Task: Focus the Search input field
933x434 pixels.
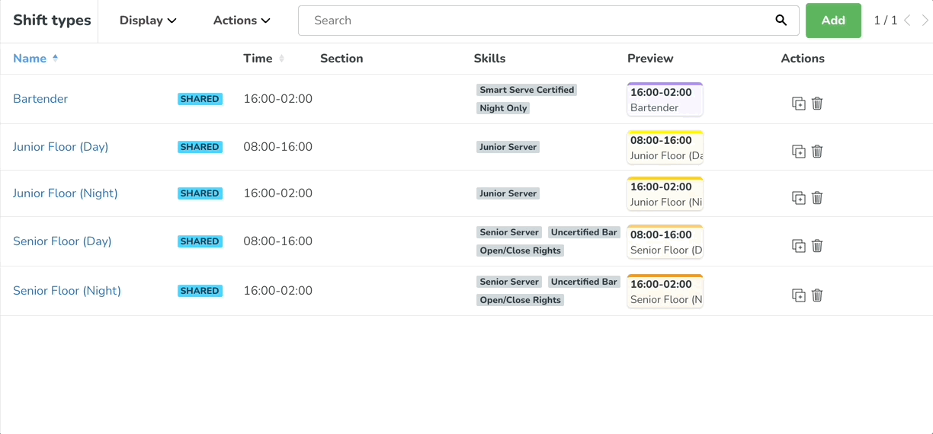Action: point(534,21)
